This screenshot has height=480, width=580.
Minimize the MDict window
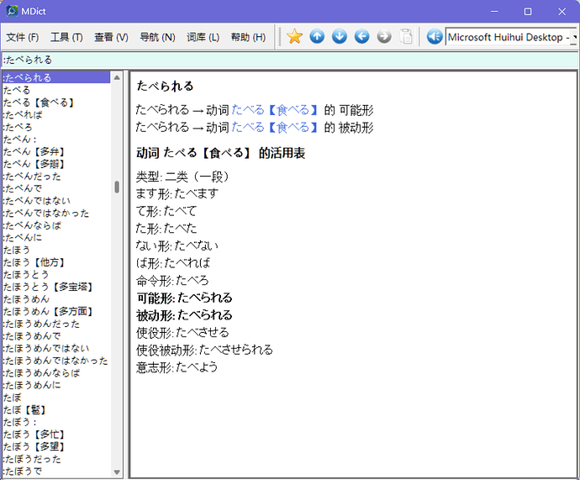coord(494,12)
